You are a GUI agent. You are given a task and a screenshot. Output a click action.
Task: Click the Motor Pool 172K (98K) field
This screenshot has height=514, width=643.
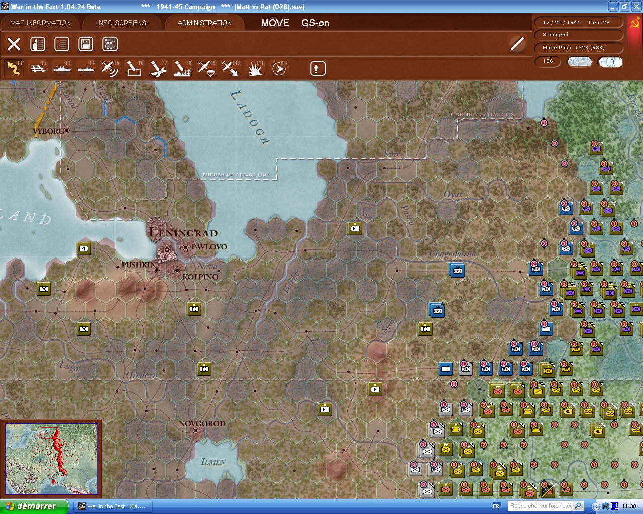coord(579,48)
